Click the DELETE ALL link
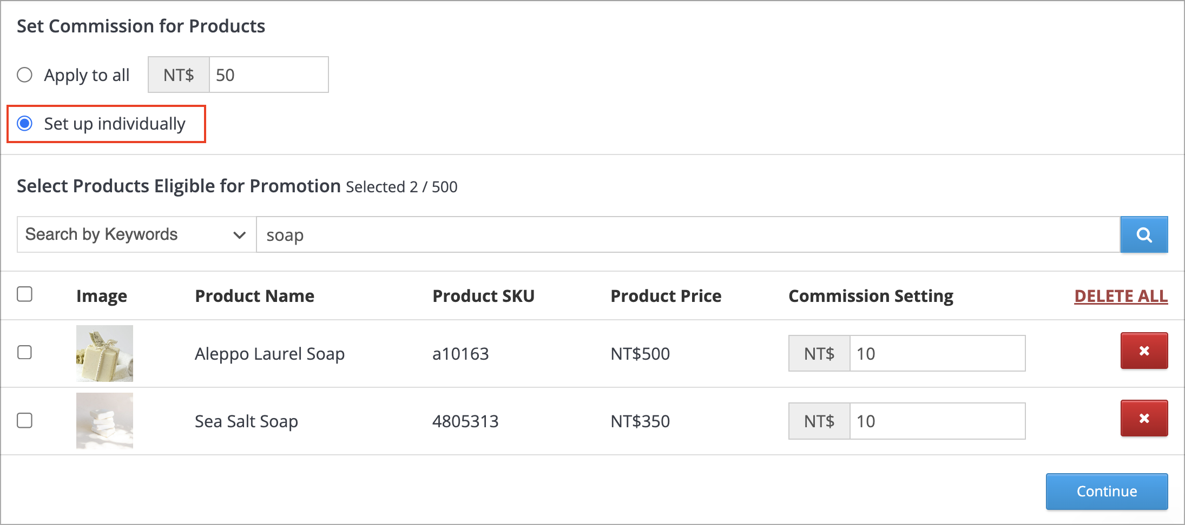The image size is (1185, 525). [x=1121, y=296]
